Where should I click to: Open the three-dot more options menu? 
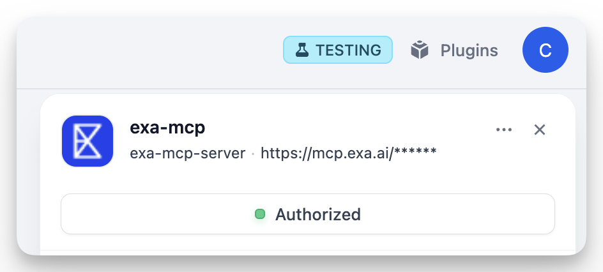point(504,130)
